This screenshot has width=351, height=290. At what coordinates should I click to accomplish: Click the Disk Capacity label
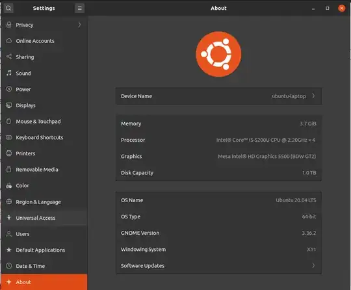pyautogui.click(x=137, y=173)
